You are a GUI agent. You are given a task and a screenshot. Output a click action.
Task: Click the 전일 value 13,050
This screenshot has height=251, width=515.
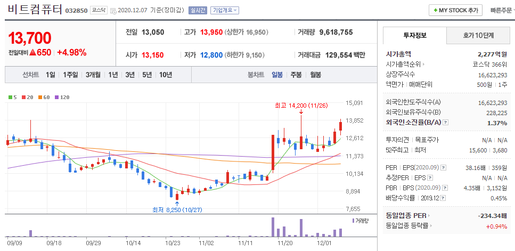coord(153,32)
